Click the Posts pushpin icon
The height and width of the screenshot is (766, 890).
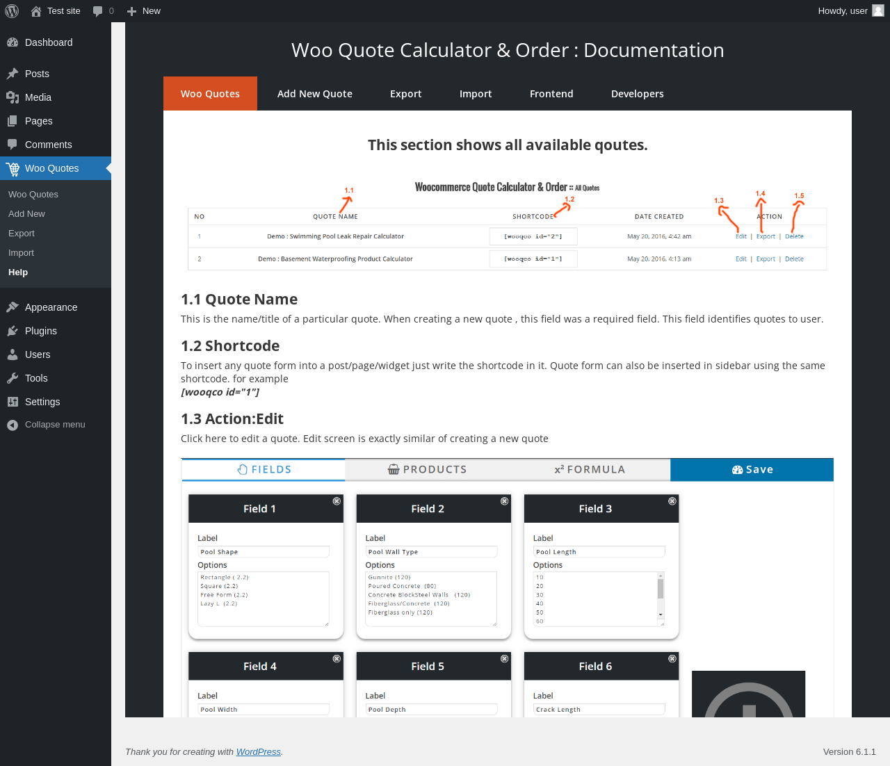(13, 74)
